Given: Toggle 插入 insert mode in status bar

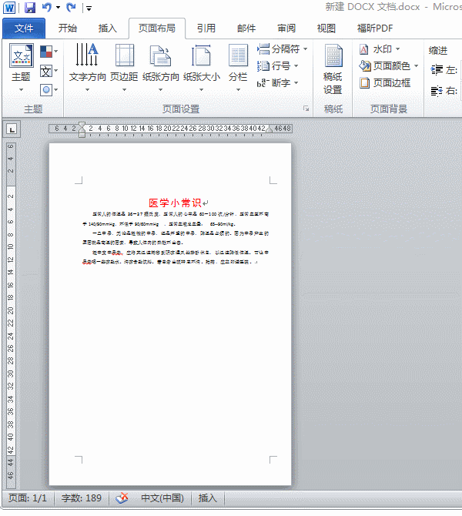Looking at the screenshot, I should [208, 498].
